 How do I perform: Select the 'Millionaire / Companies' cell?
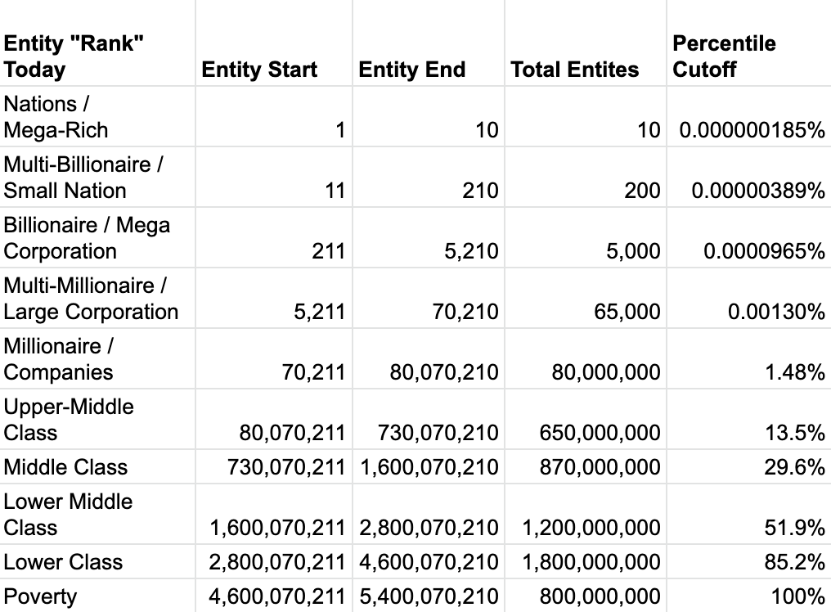click(x=59, y=359)
